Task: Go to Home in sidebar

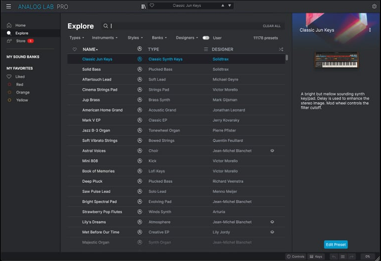Action: click(20, 25)
